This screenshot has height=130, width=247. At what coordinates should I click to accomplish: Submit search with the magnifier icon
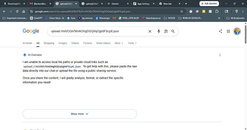(x=173, y=32)
